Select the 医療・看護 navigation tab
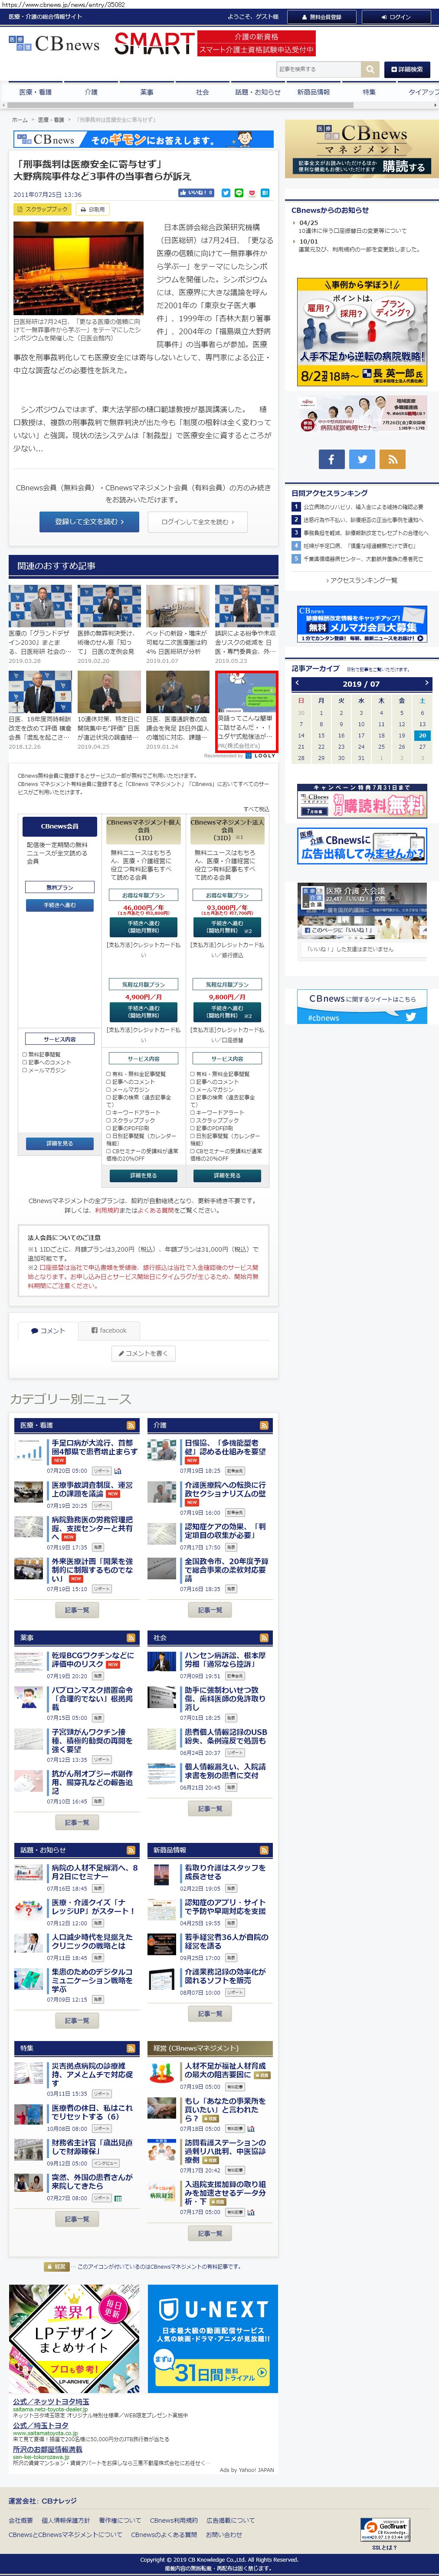Image resolution: width=439 pixels, height=2576 pixels. tap(35, 92)
